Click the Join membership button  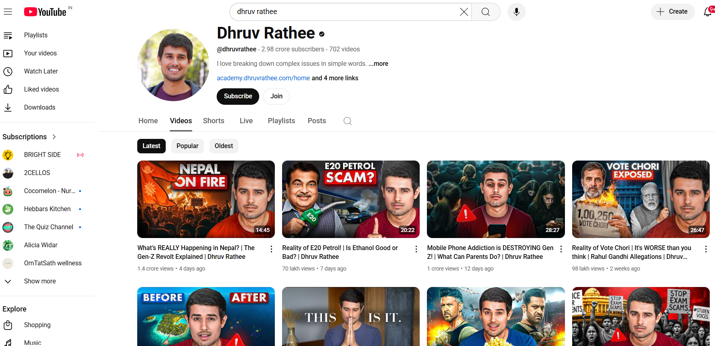pos(276,96)
